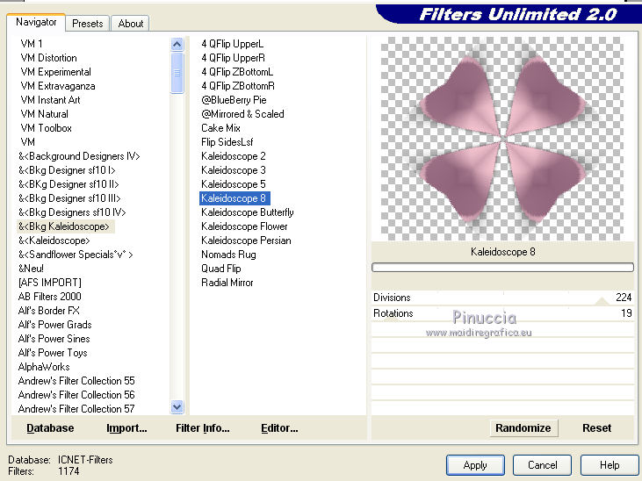Click the Apply button

click(475, 465)
